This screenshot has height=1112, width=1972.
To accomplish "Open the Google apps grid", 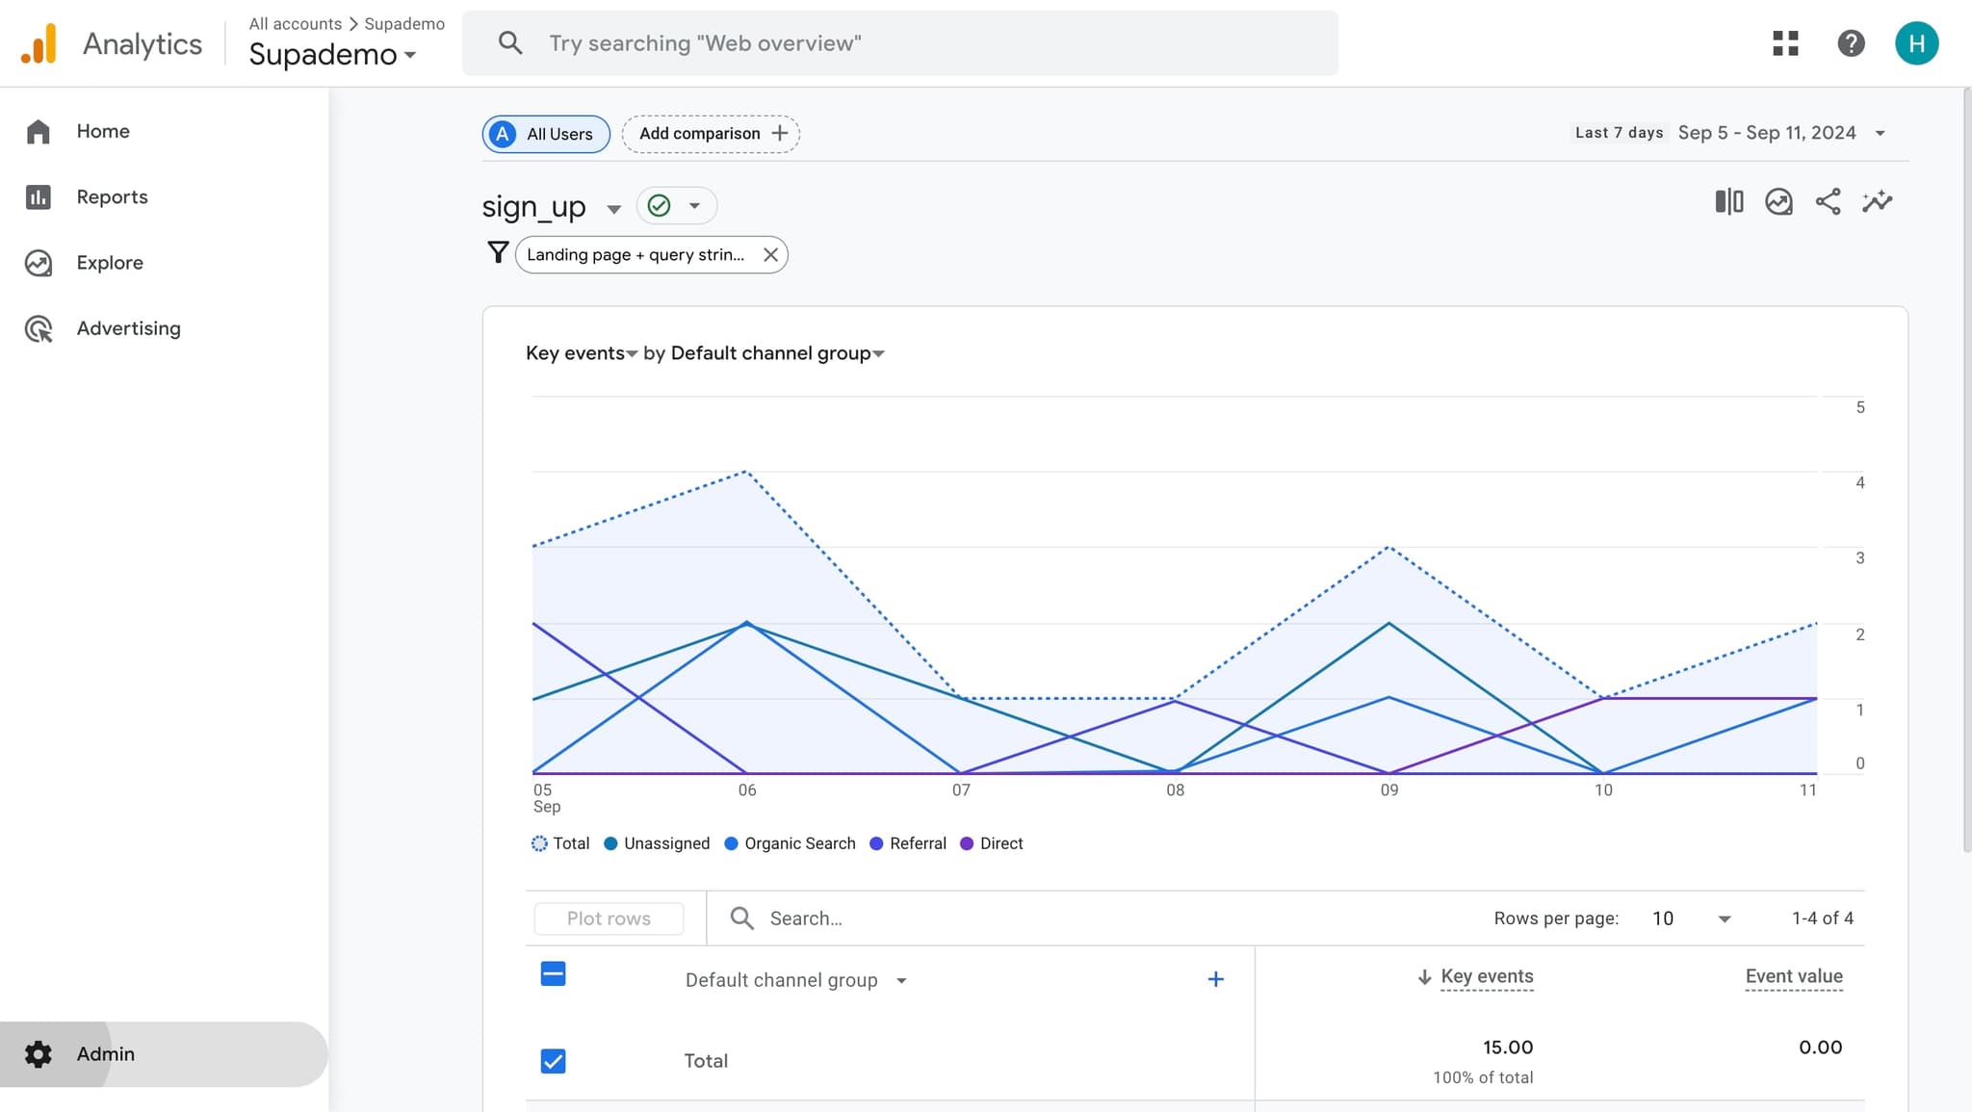I will click(x=1785, y=43).
